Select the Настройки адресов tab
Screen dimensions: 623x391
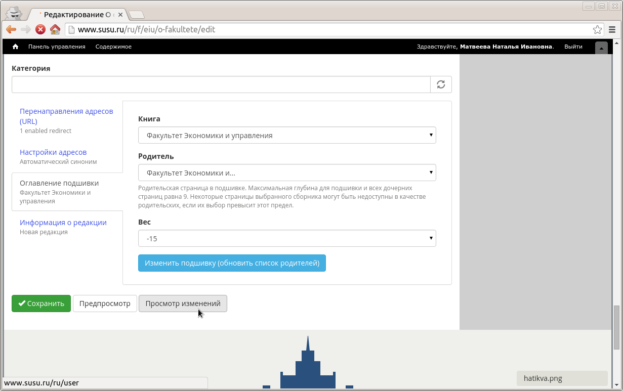(53, 152)
